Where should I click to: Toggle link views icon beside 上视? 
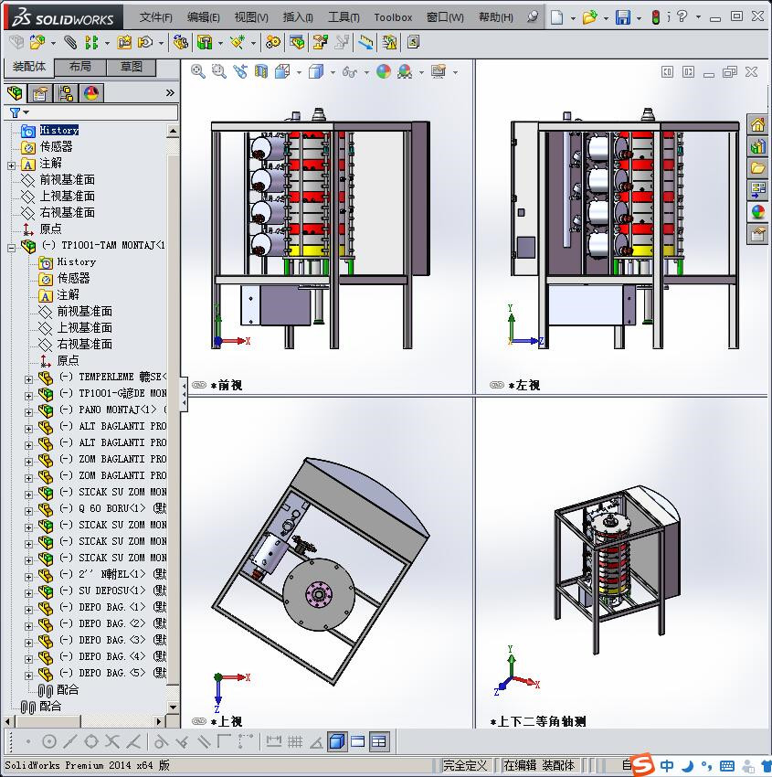click(199, 721)
